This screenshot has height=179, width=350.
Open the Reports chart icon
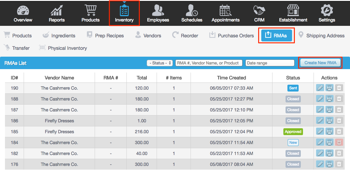pyautogui.click(x=57, y=11)
